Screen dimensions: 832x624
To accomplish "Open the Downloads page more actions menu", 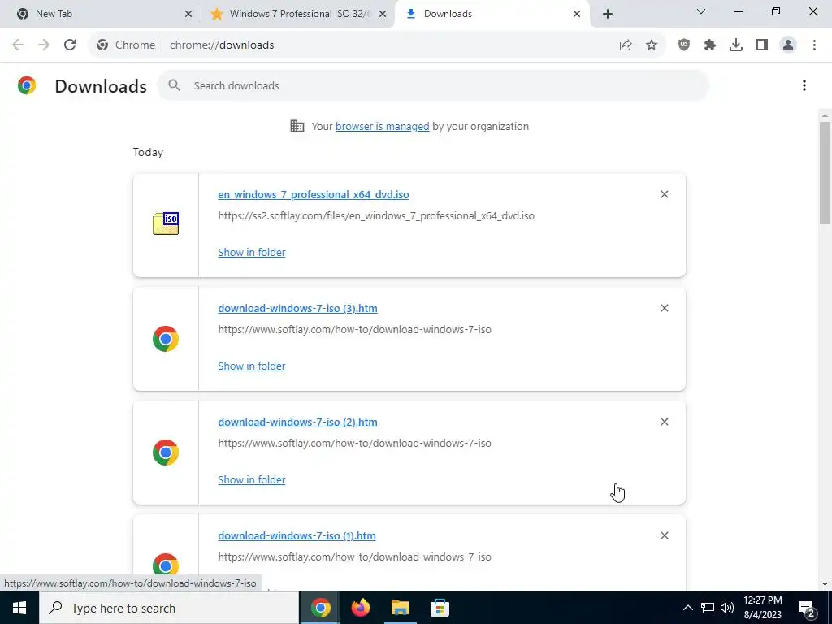I will coord(804,85).
